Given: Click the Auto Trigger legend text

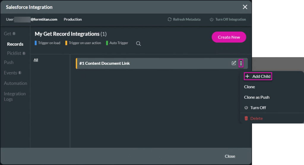Looking at the screenshot, I should tap(119, 43).
